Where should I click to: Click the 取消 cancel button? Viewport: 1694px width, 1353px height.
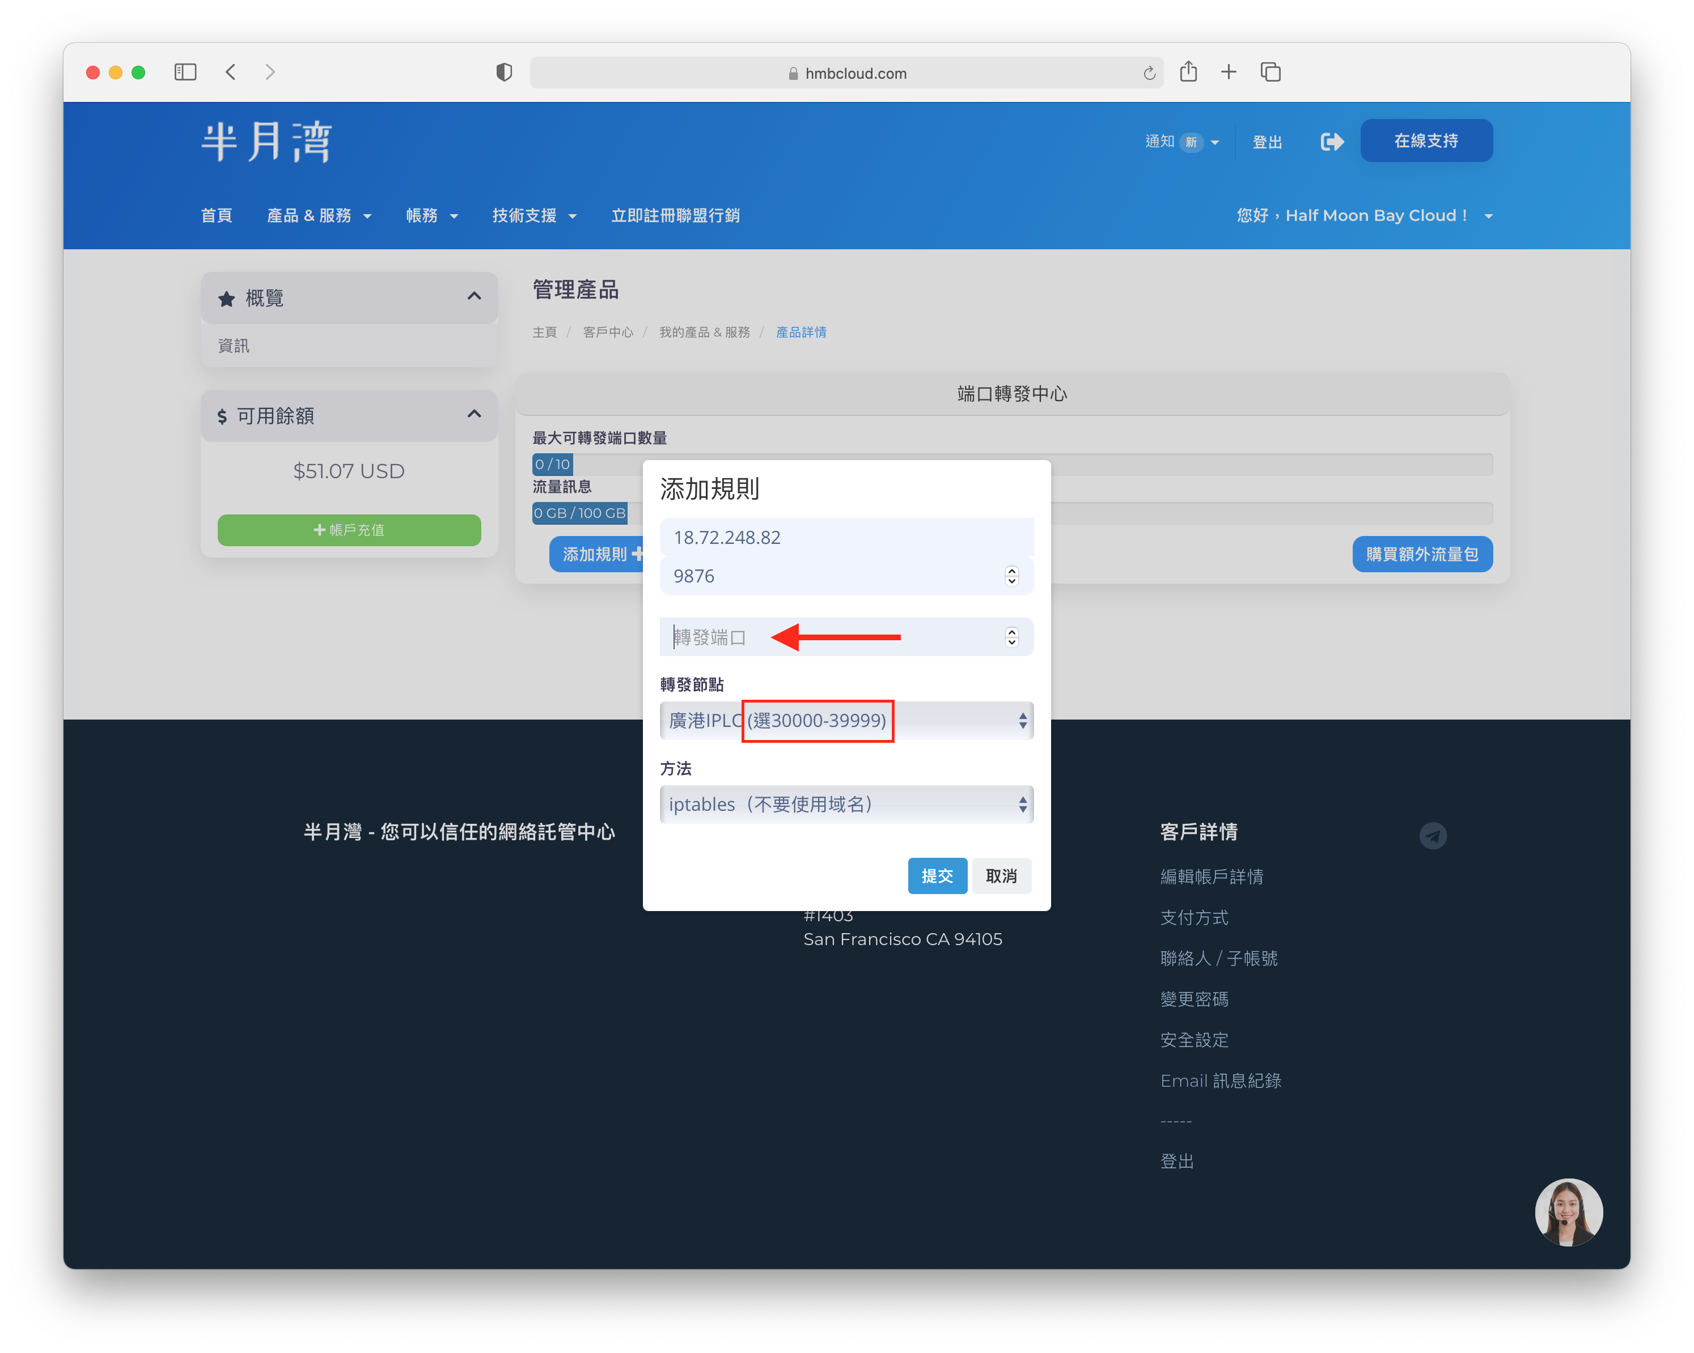(x=1001, y=875)
